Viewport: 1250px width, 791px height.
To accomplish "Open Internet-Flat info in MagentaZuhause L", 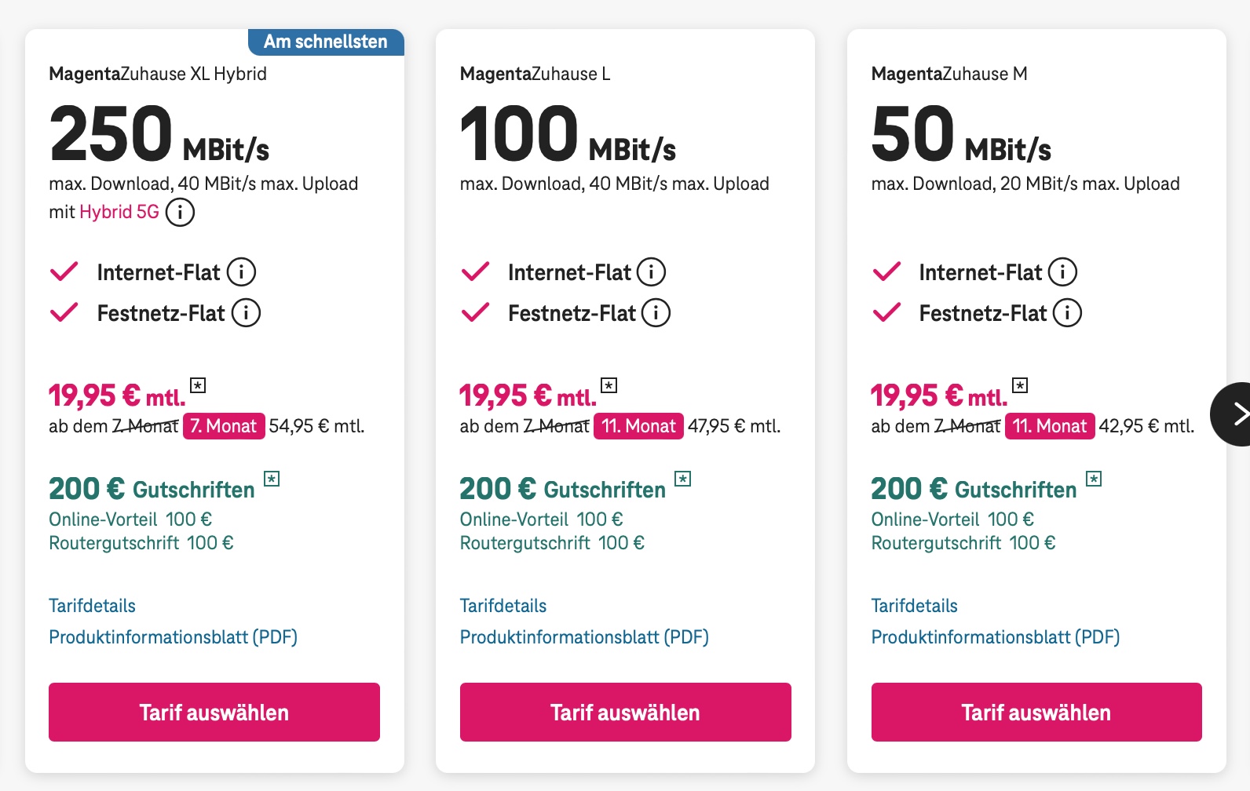I will pyautogui.click(x=651, y=272).
